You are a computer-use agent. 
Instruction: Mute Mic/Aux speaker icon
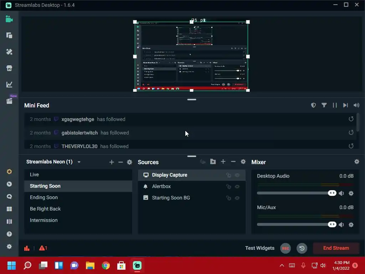[341, 225]
